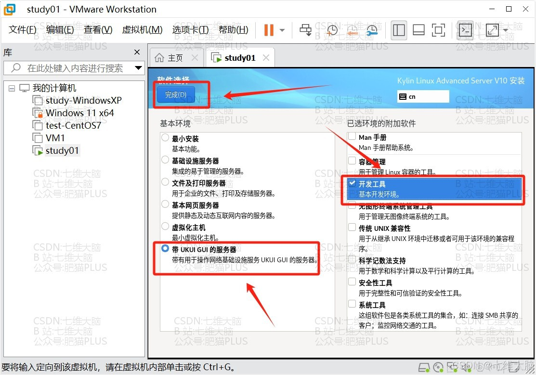Click the send Ctrl+Alt+Del icon
This screenshot has width=536, height=375.
[x=306, y=30]
